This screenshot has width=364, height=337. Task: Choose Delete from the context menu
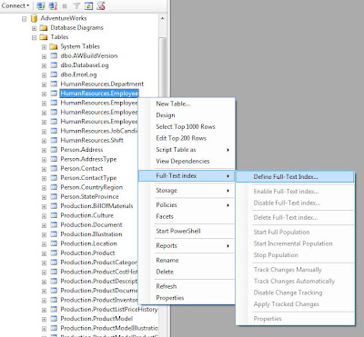(187, 272)
